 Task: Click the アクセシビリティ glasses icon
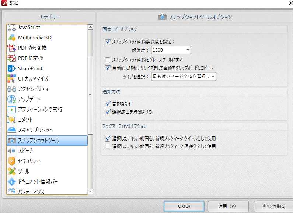tap(12, 89)
